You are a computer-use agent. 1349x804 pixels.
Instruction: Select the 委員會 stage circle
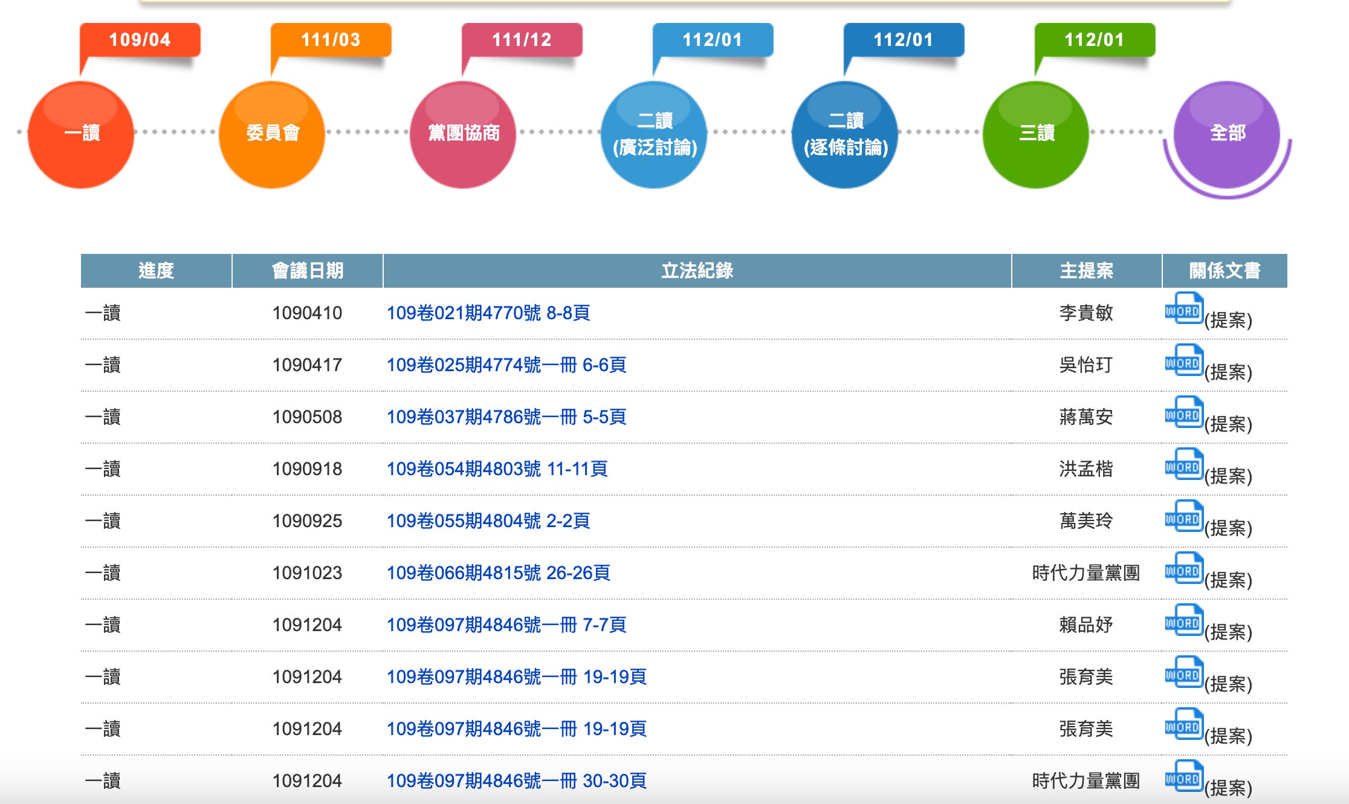272,134
